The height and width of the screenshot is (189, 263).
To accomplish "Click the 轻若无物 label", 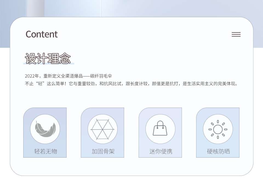I will tap(46, 151).
